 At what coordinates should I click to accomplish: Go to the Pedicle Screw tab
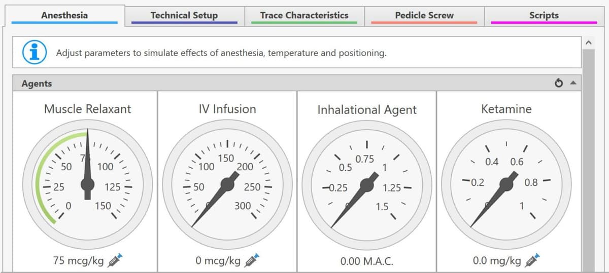pyautogui.click(x=424, y=15)
